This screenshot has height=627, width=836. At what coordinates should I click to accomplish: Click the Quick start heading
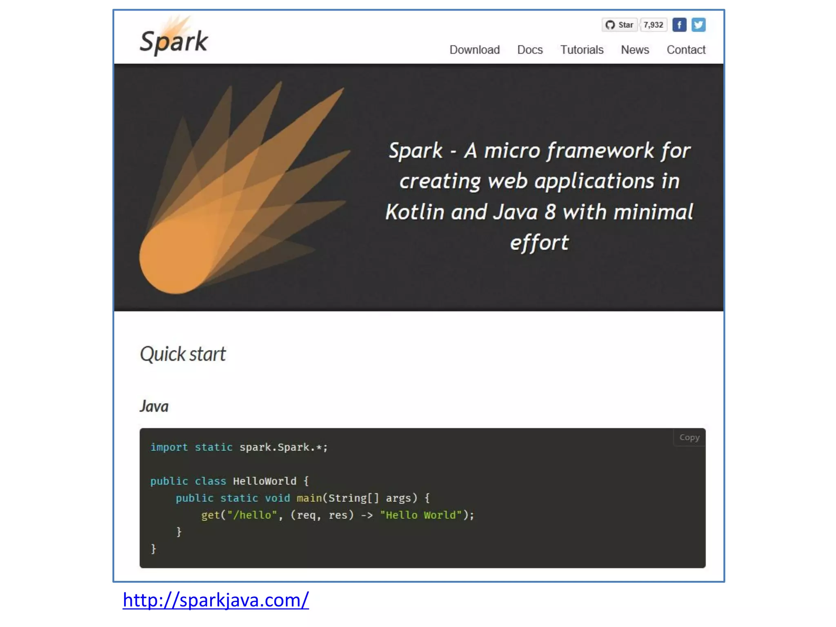(x=182, y=354)
